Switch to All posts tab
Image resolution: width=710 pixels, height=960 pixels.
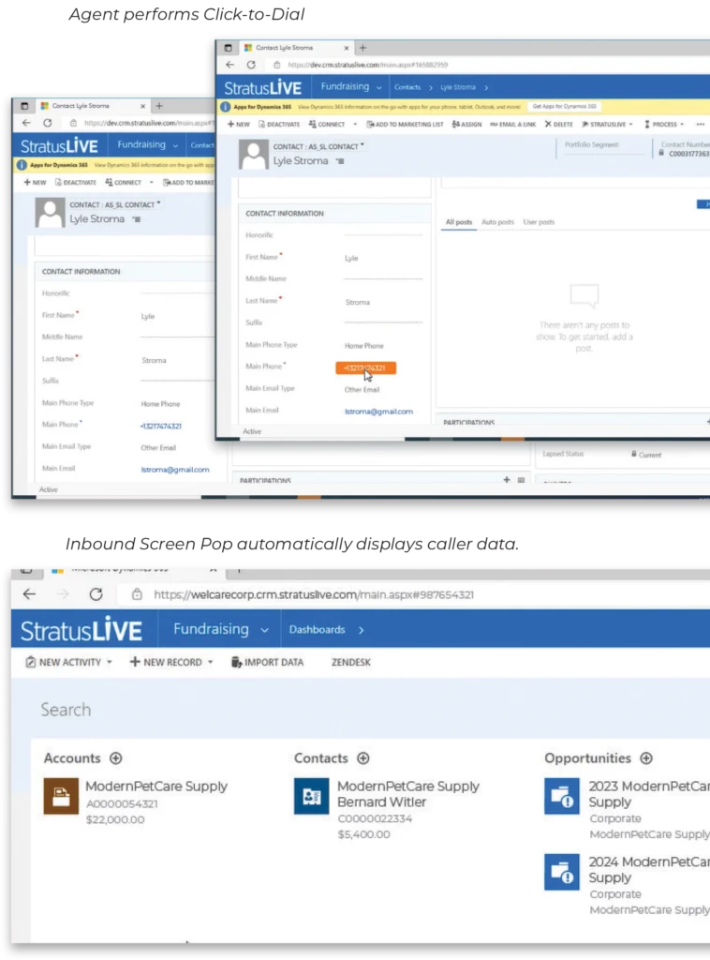[x=459, y=222]
